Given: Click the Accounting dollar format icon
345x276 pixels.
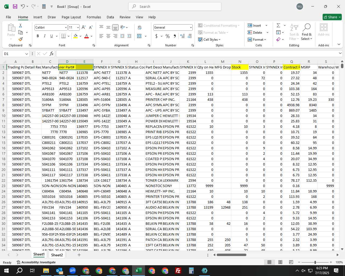Looking at the screenshot, I should [156, 36].
